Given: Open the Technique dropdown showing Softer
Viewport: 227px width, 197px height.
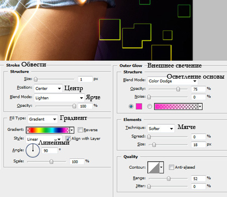Looking at the screenshot, I should (161, 128).
